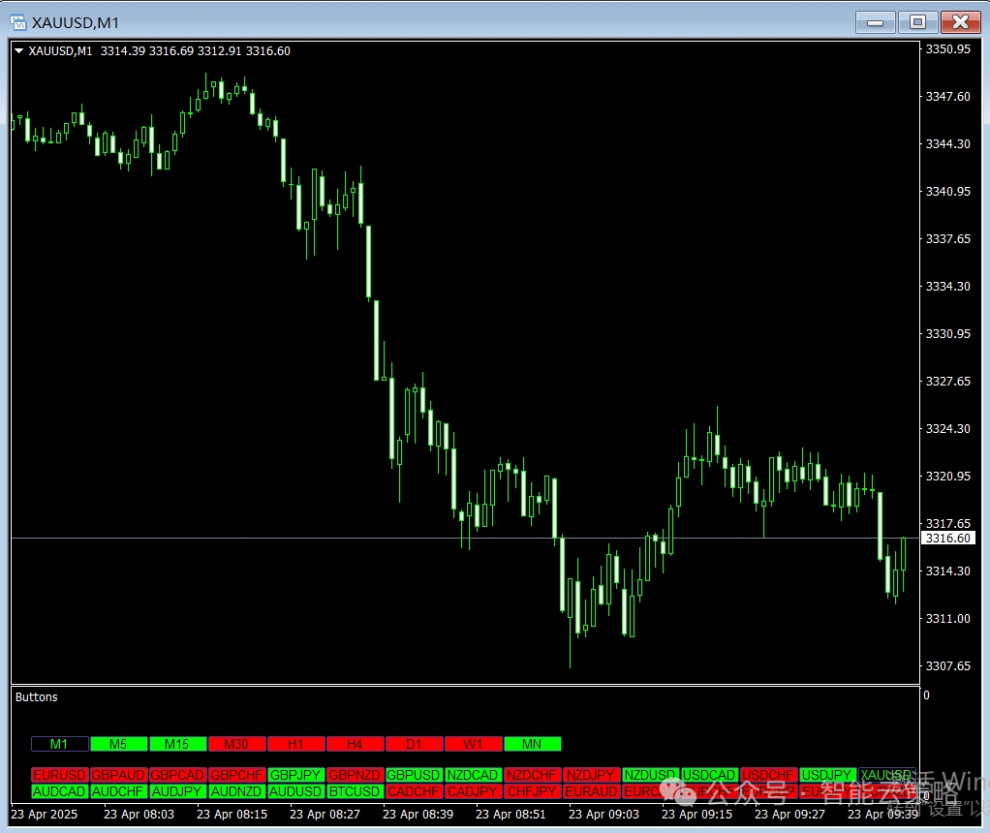
Task: Choose the D1 daily timeframe button
Action: click(x=415, y=744)
